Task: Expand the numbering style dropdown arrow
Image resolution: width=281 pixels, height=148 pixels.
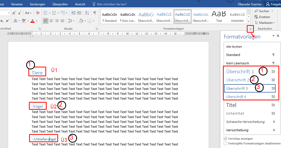Action: (58, 13)
